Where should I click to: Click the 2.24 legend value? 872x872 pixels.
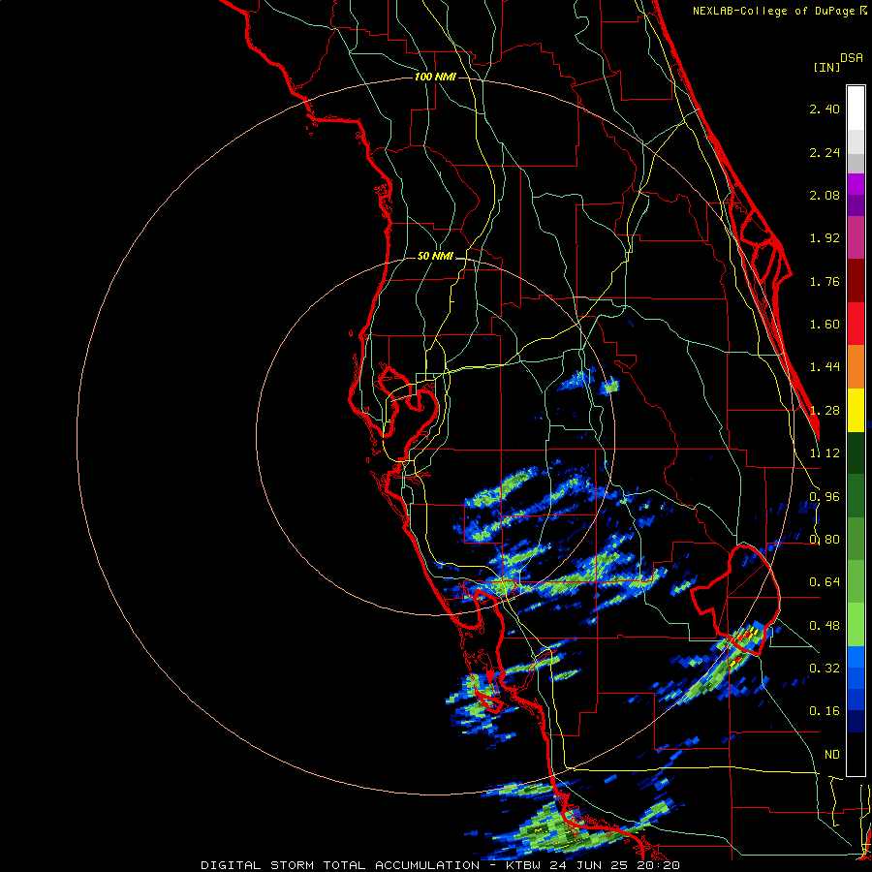825,152
